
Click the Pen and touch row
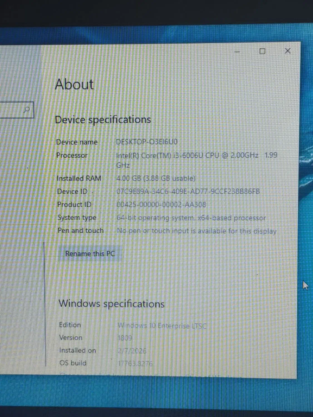(x=167, y=231)
